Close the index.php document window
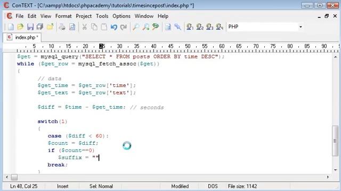This screenshot has height=191, width=341. [335, 16]
